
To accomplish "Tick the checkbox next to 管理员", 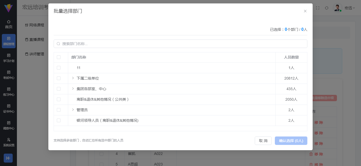I will (x=59, y=110).
